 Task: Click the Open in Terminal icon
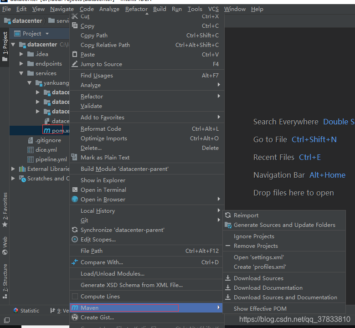click(x=75, y=190)
